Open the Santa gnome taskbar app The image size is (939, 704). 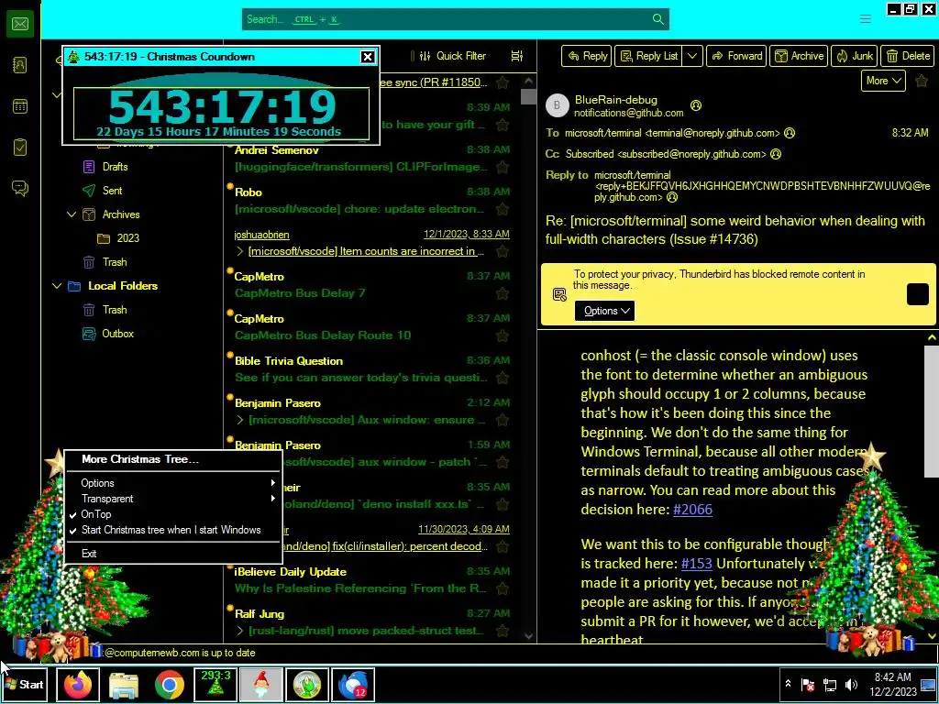[x=261, y=684]
